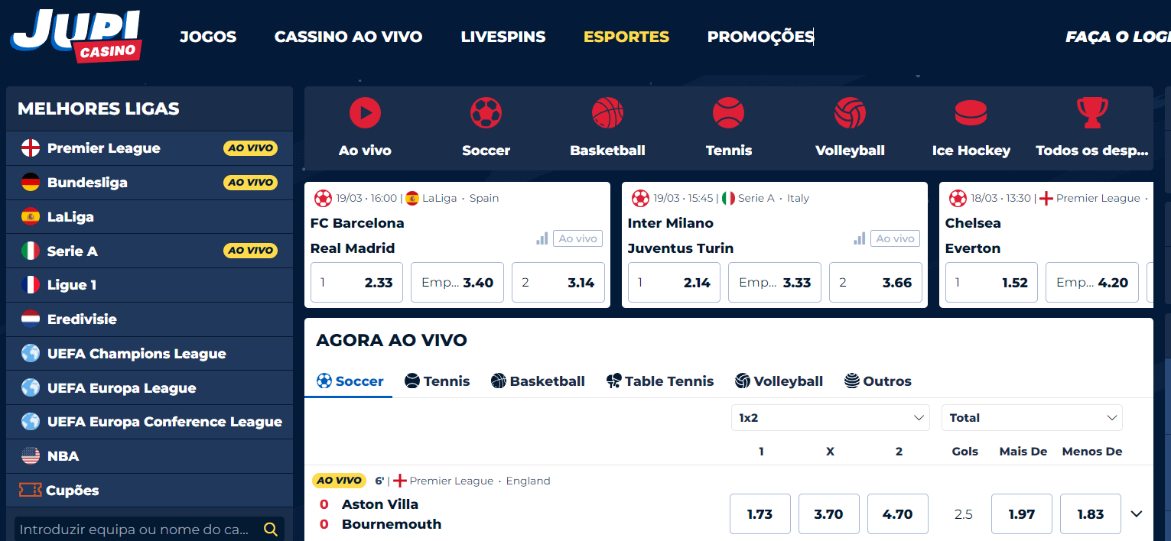This screenshot has width=1171, height=541.
Task: Switch to the Table Tennis live tab
Action: pos(659,381)
